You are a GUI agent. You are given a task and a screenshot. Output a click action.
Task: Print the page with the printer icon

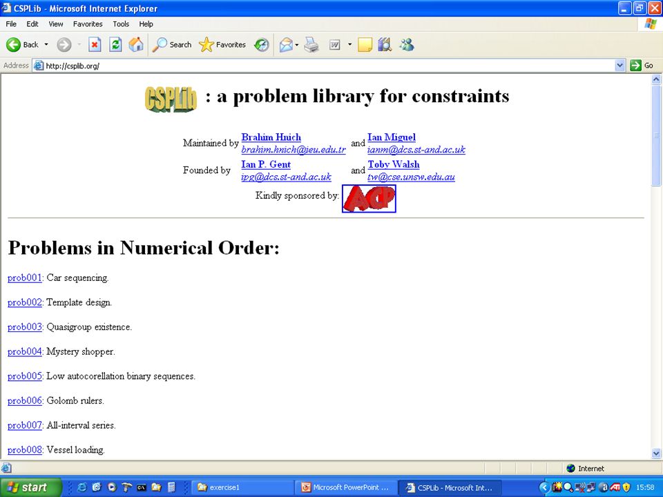point(311,44)
